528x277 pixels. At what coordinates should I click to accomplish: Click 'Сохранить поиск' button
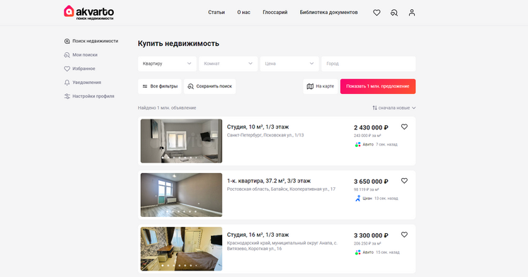[210, 86]
